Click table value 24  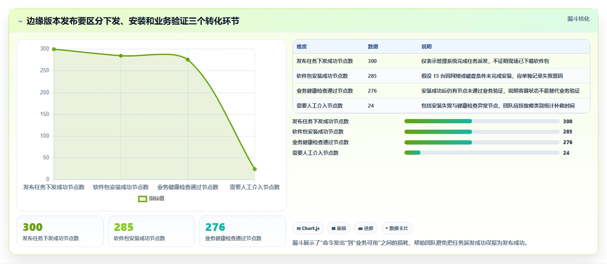pos(371,106)
